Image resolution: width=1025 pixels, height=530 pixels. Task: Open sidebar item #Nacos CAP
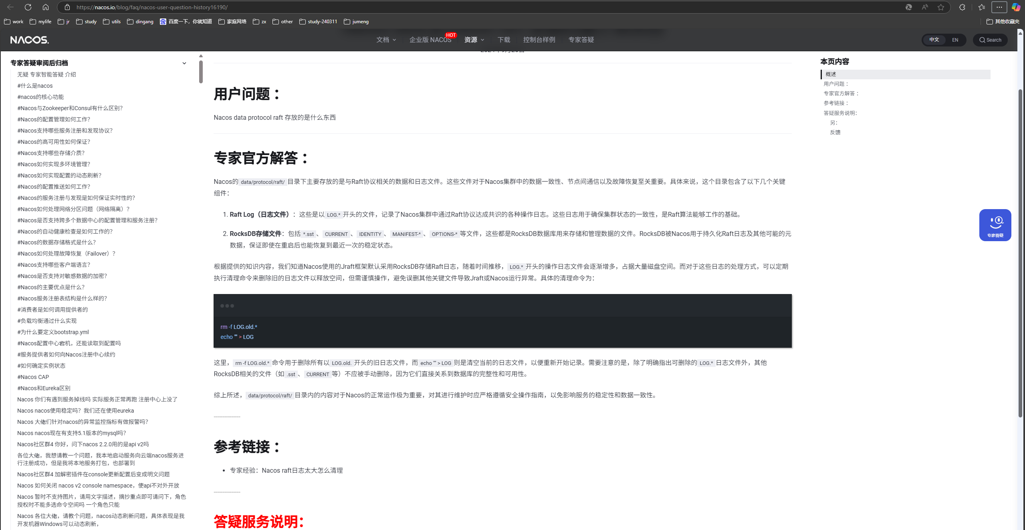(x=33, y=377)
